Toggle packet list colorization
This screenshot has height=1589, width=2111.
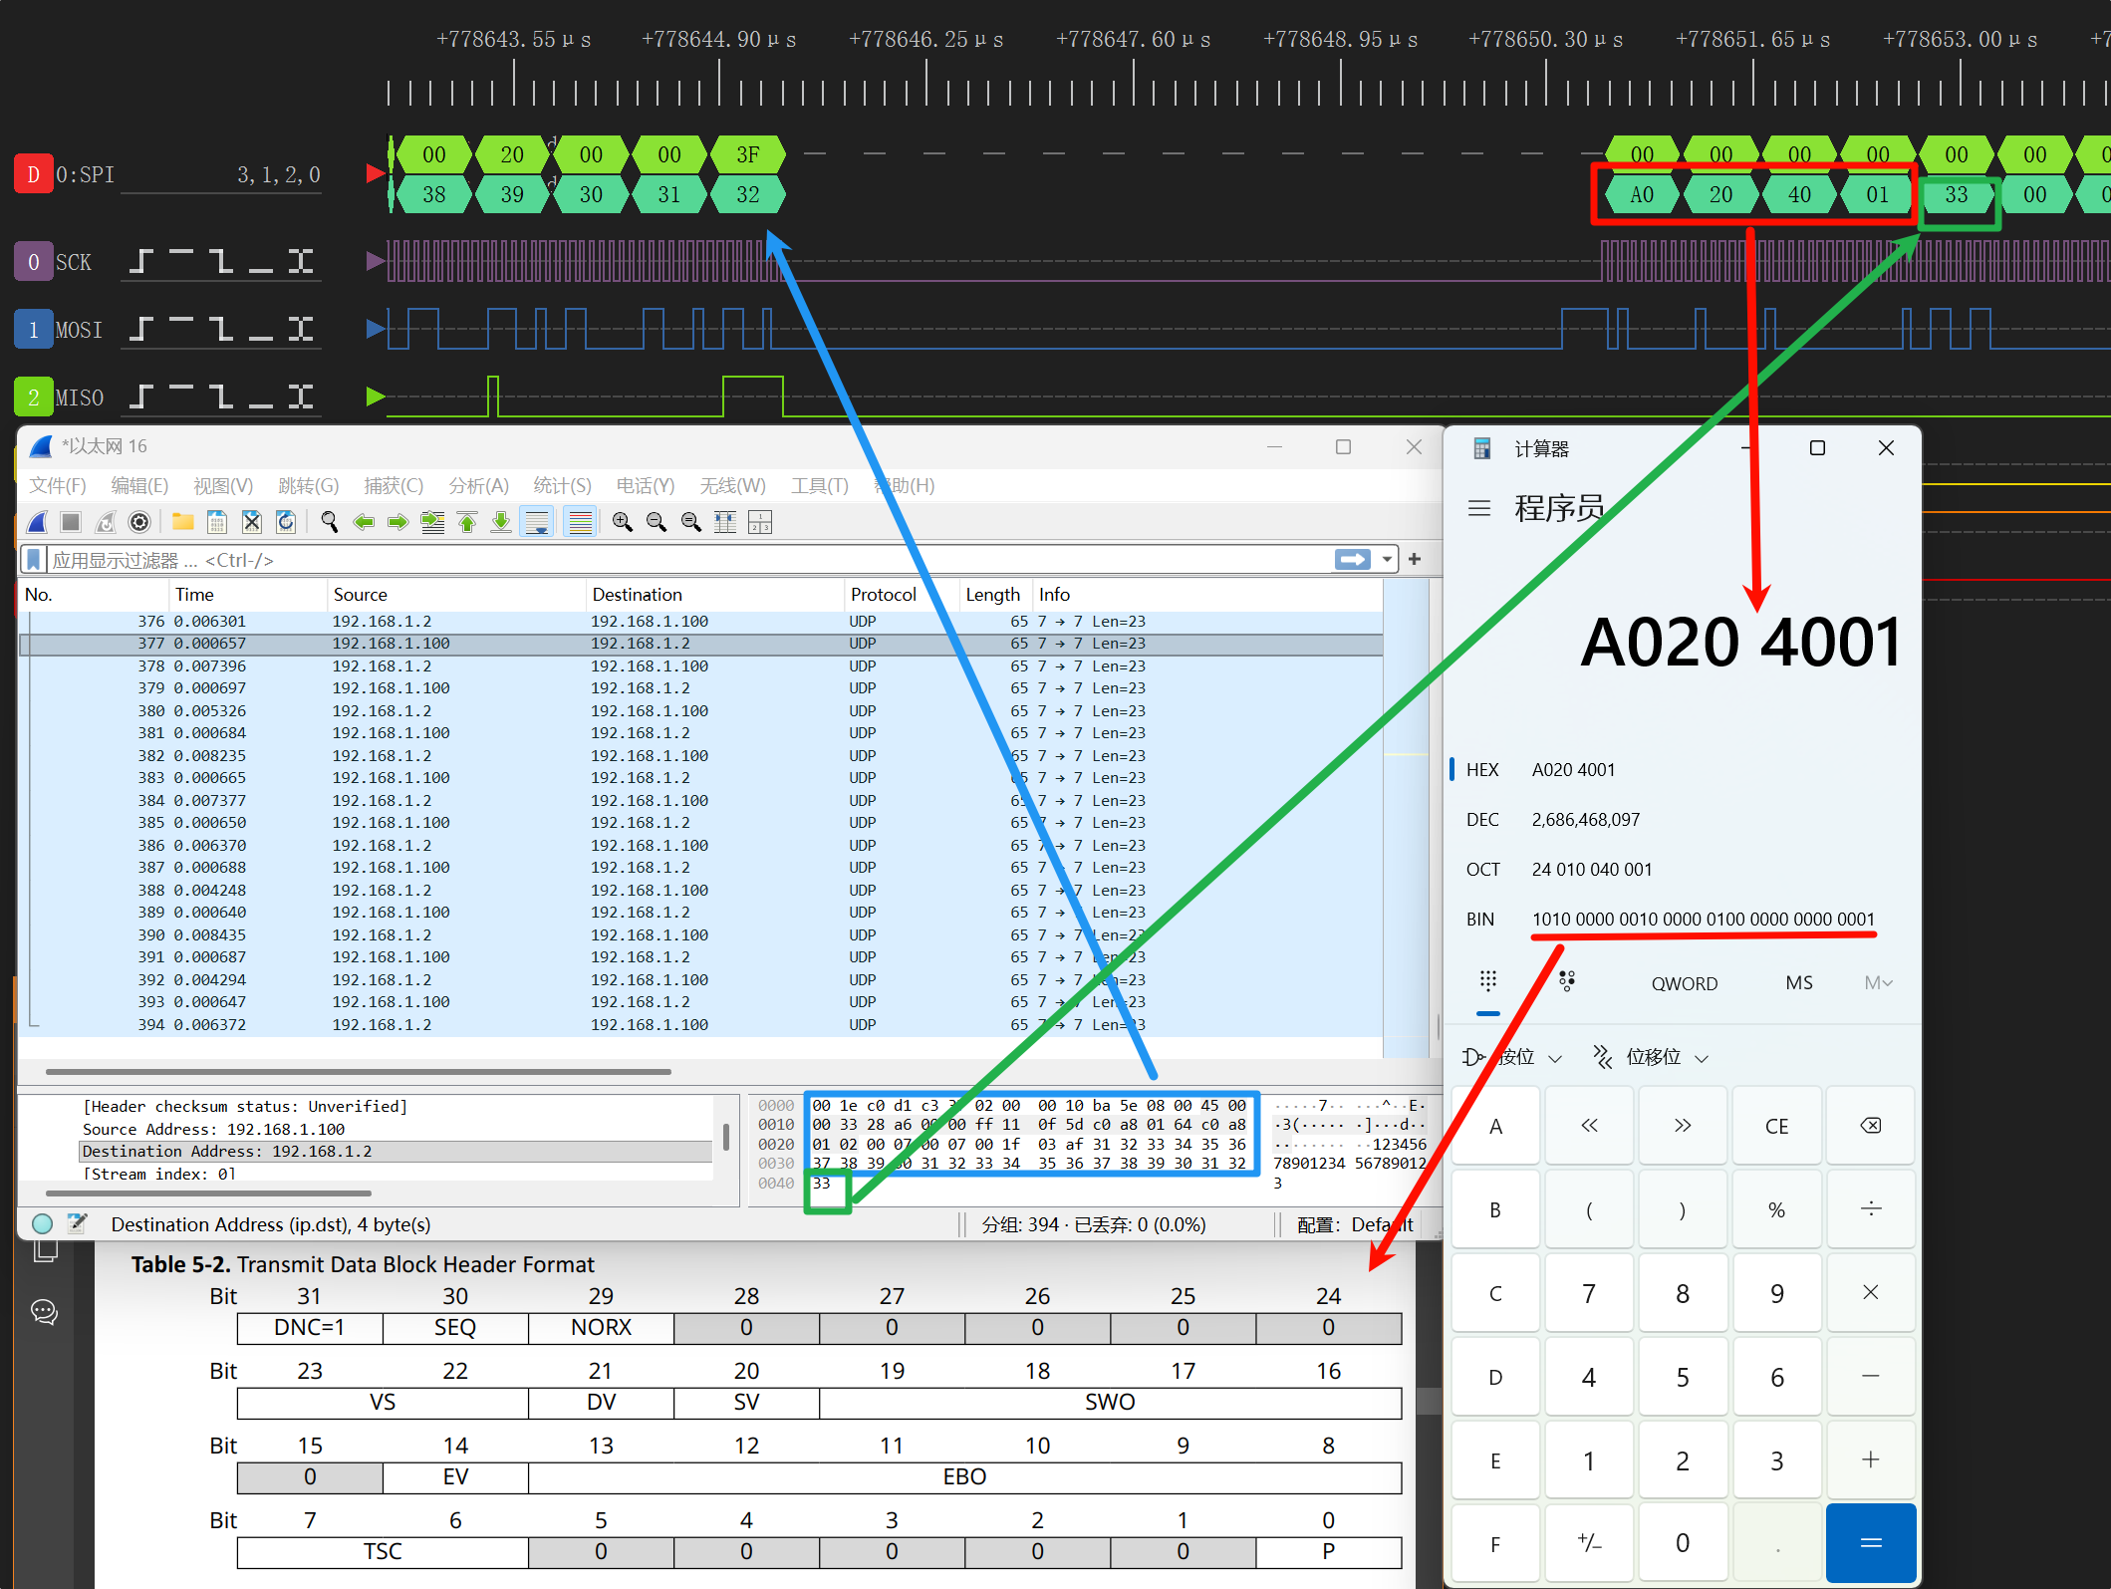tap(580, 522)
